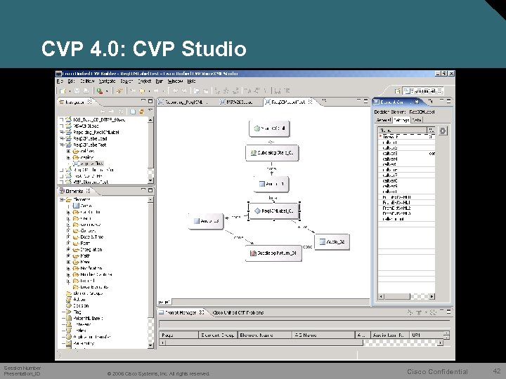Click the Open Perspective icon
This screenshot has height=379, width=506.
(397, 91)
